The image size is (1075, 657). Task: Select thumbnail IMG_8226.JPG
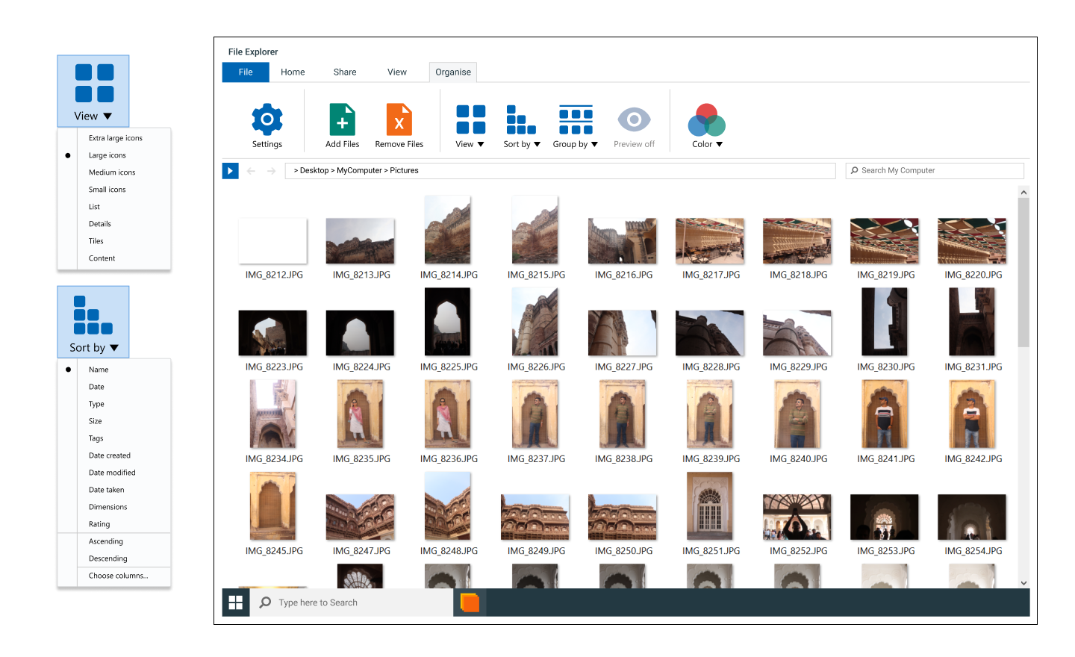[535, 322]
